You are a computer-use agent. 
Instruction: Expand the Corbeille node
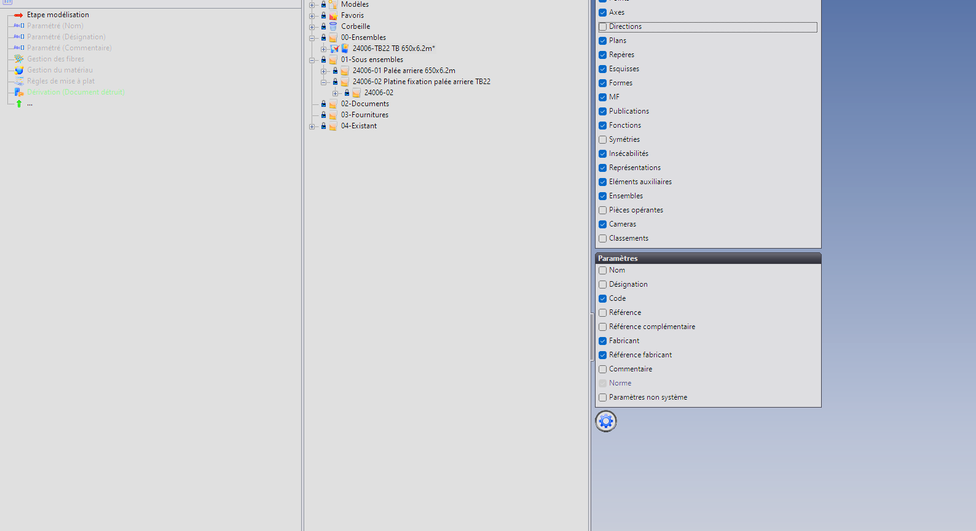click(312, 27)
